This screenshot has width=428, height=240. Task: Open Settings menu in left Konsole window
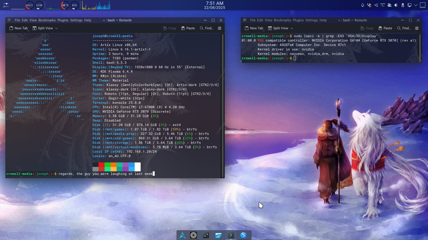(76, 20)
